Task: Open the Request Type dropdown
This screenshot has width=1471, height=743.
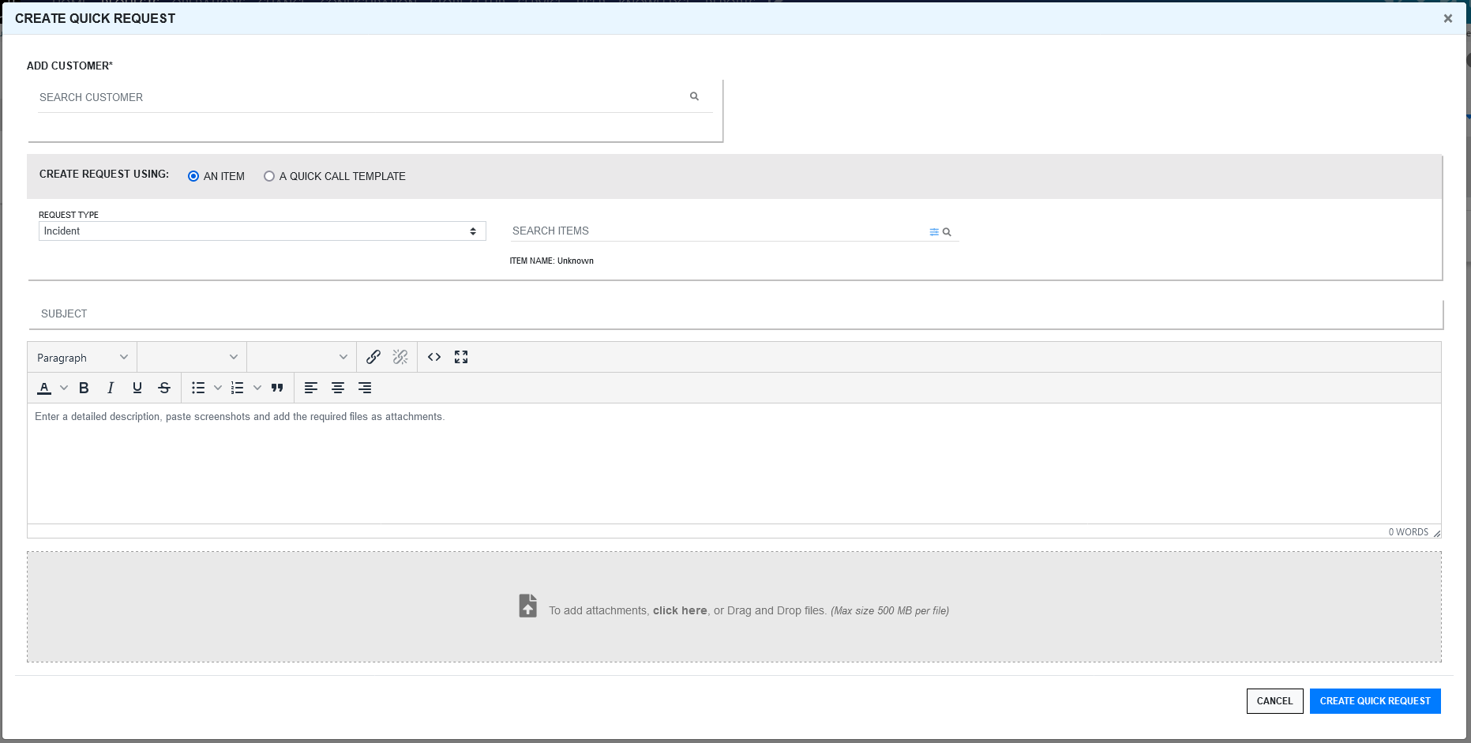Action: (x=262, y=231)
